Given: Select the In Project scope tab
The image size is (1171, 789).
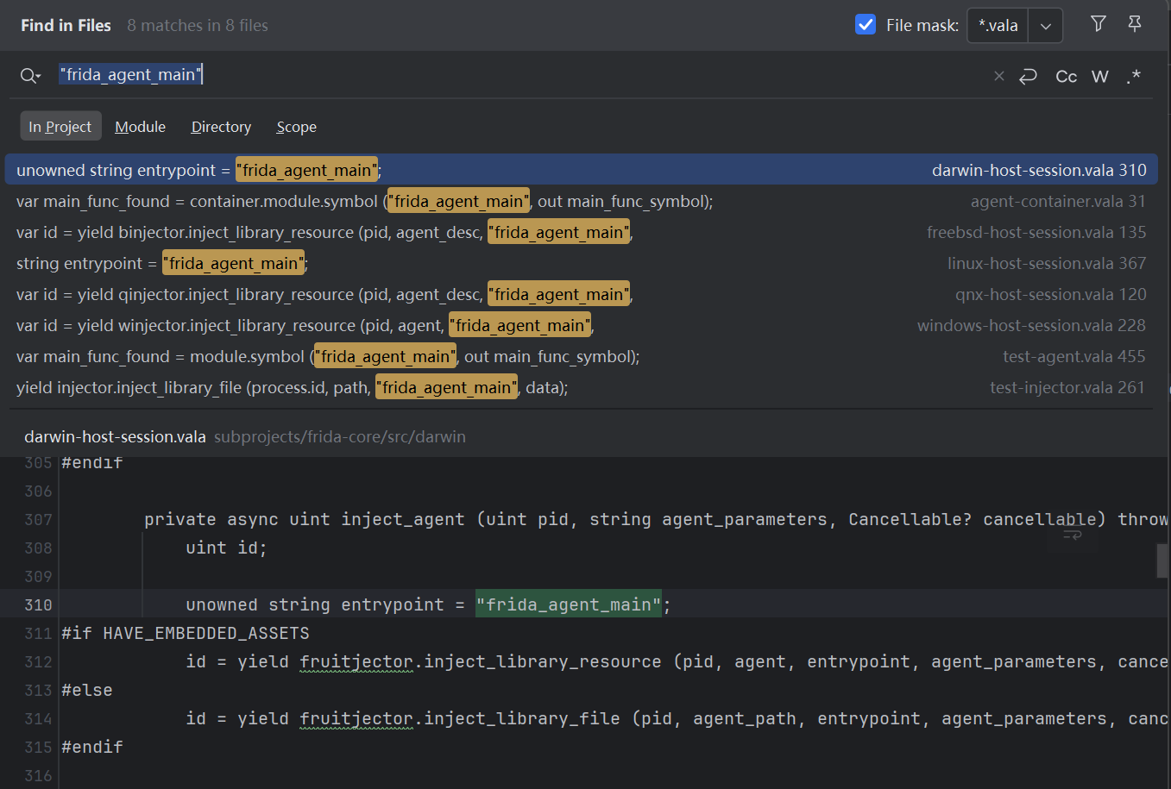Looking at the screenshot, I should click(60, 126).
